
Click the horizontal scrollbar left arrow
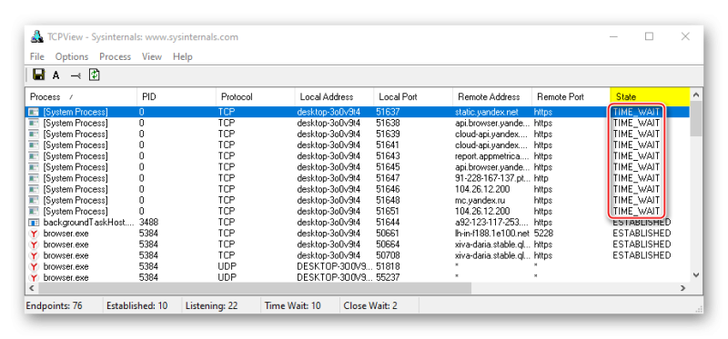32,288
